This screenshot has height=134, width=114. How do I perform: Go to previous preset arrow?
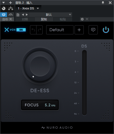[x=23, y=15]
